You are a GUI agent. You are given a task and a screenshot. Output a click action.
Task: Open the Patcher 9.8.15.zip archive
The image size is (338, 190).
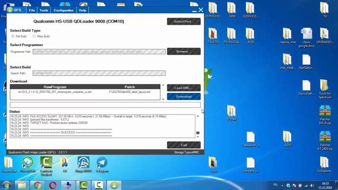[325, 115]
